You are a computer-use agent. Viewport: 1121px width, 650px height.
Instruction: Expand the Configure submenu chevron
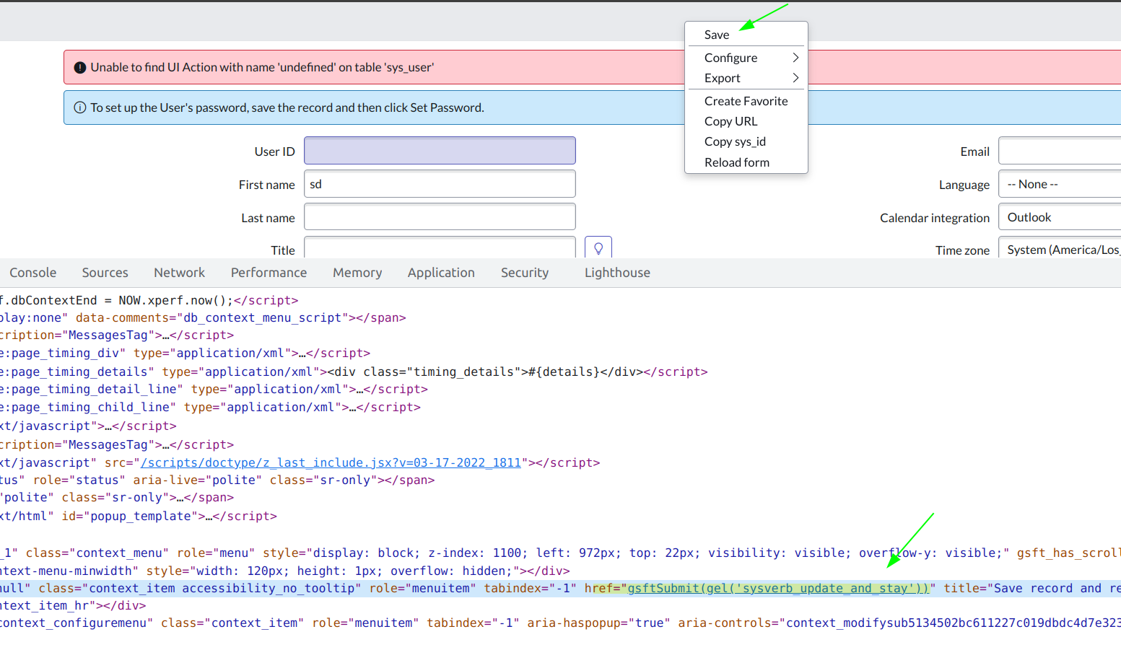pos(795,57)
